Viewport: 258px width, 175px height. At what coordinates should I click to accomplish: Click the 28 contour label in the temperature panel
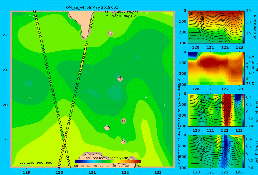coord(202,14)
